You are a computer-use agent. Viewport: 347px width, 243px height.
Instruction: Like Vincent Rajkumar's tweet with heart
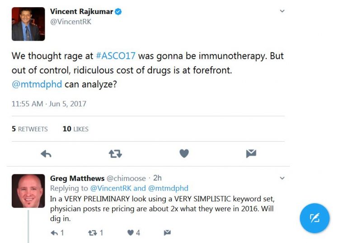[184, 153]
